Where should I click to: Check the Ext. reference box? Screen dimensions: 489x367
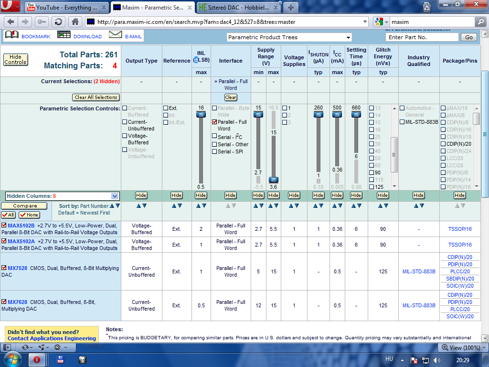pyautogui.click(x=166, y=108)
